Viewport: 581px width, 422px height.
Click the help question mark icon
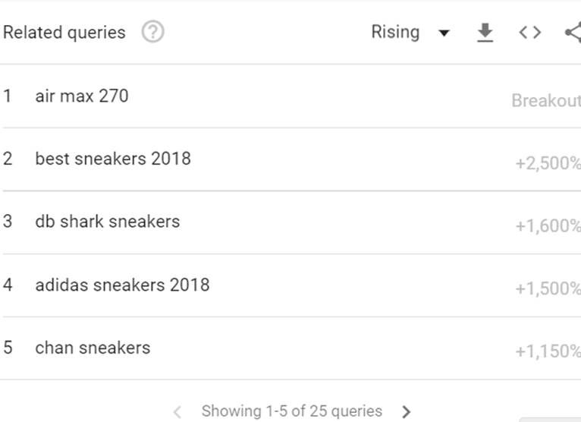(x=153, y=33)
